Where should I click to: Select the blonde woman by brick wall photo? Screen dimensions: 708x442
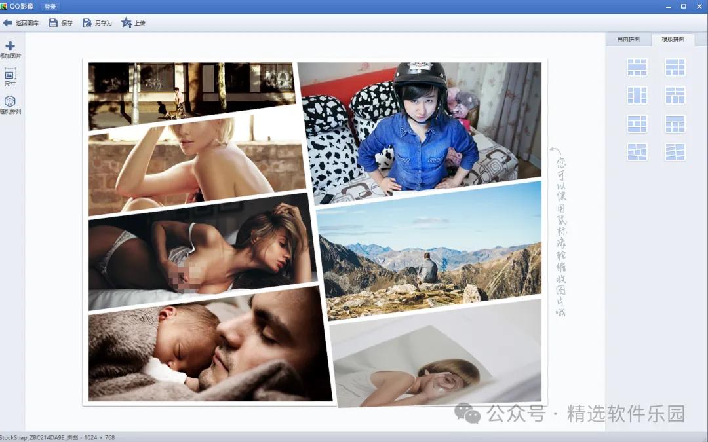[x=197, y=164]
